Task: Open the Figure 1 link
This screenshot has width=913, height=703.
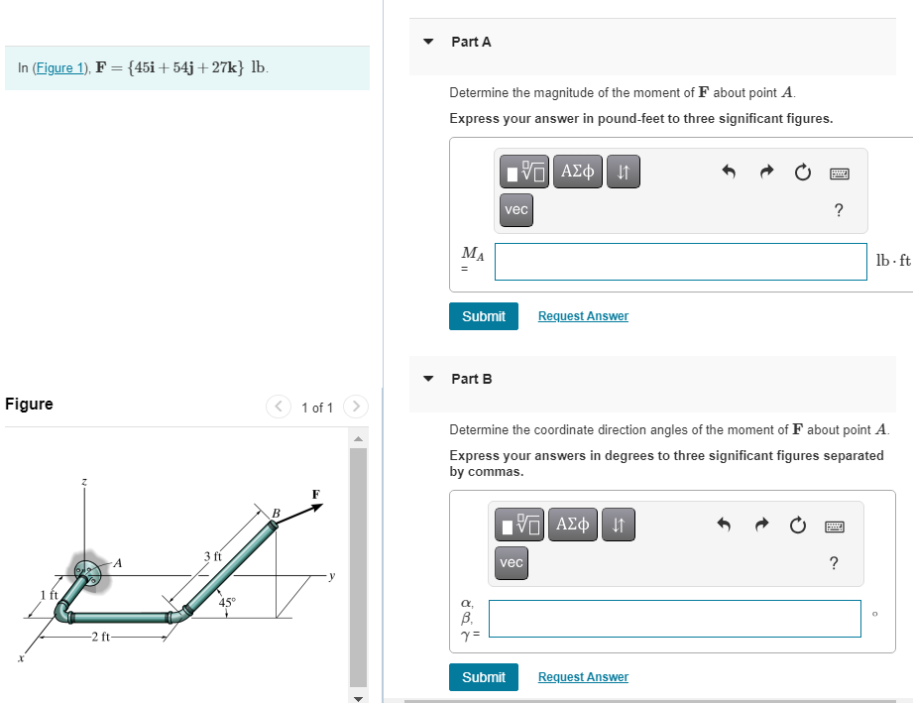Action: (61, 67)
